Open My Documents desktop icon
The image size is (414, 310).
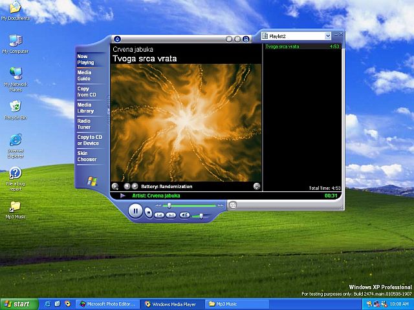click(x=16, y=11)
